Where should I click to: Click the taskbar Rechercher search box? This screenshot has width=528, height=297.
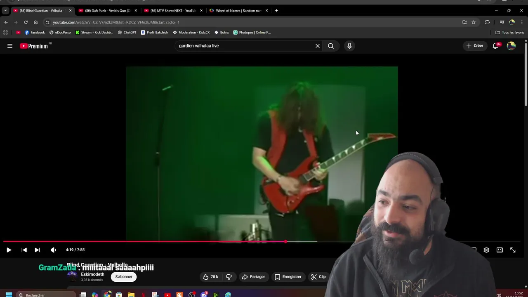coord(46,295)
